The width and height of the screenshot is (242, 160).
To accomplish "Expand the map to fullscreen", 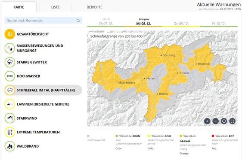I will 232,121.
